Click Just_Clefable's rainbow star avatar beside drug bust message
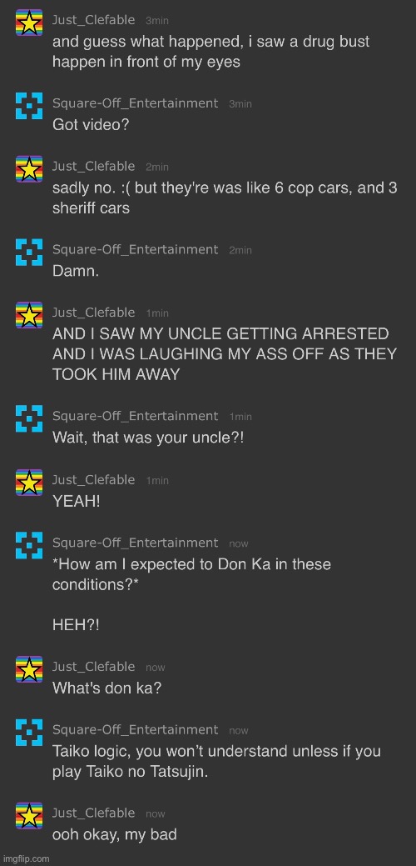The image size is (416, 866). pyautogui.click(x=28, y=23)
